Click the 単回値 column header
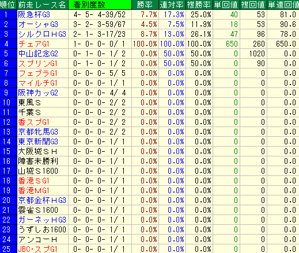The image size is (299, 253). (226, 5)
